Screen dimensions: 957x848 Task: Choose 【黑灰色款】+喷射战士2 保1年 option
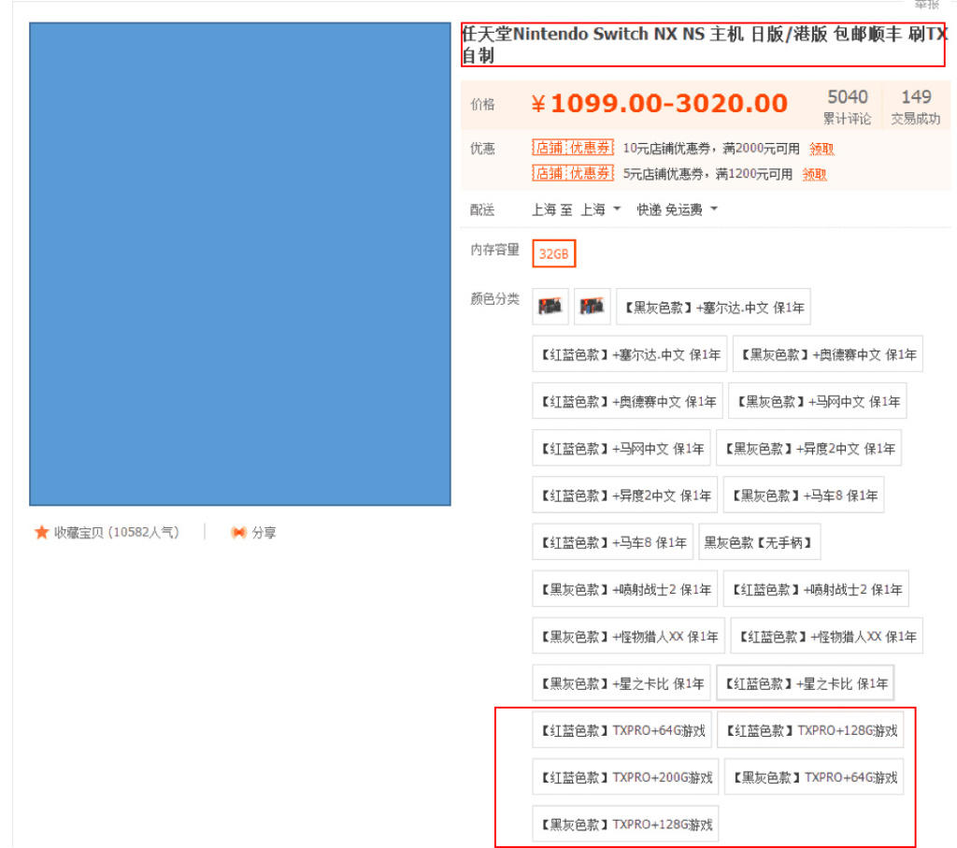[x=625, y=589]
